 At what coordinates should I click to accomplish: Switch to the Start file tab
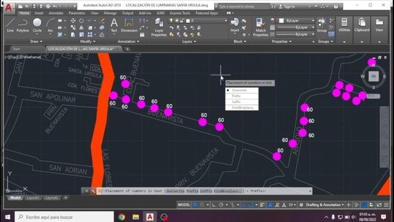point(17,49)
